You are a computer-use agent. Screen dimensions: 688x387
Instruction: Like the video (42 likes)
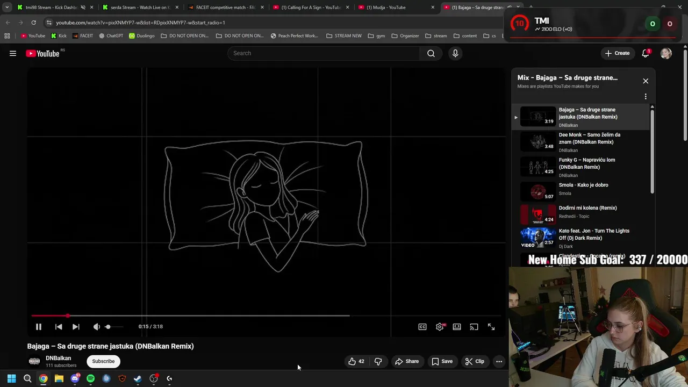tap(356, 361)
